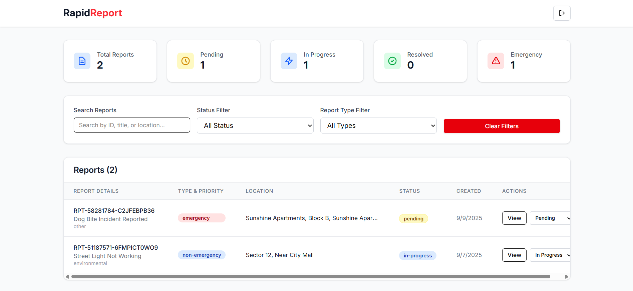Click the TYPE & PRIORITY column header
The width and height of the screenshot is (633, 291).
click(x=201, y=191)
